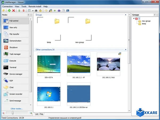Open the temp group folder
Viewport: 160px width, 120px height.
tap(49, 30)
